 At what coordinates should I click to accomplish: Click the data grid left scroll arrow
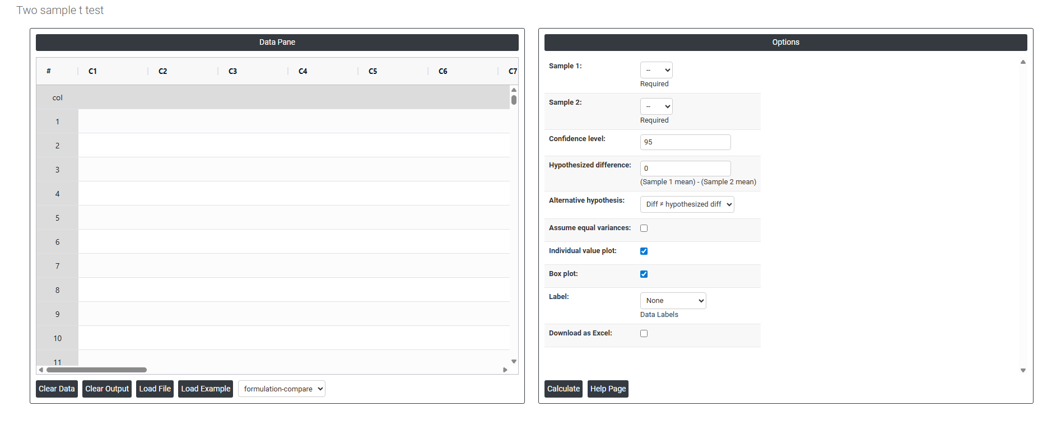pos(41,370)
